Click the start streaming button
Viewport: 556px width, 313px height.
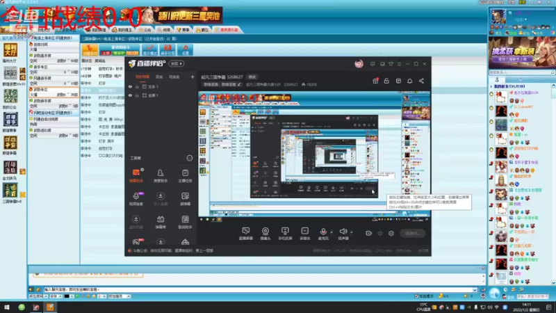tap(412, 233)
